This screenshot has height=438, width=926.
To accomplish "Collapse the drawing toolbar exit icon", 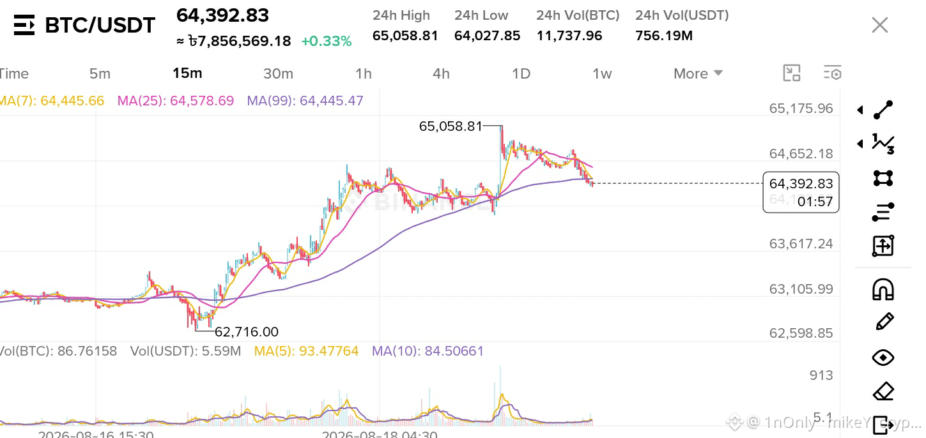I will pos(883,425).
